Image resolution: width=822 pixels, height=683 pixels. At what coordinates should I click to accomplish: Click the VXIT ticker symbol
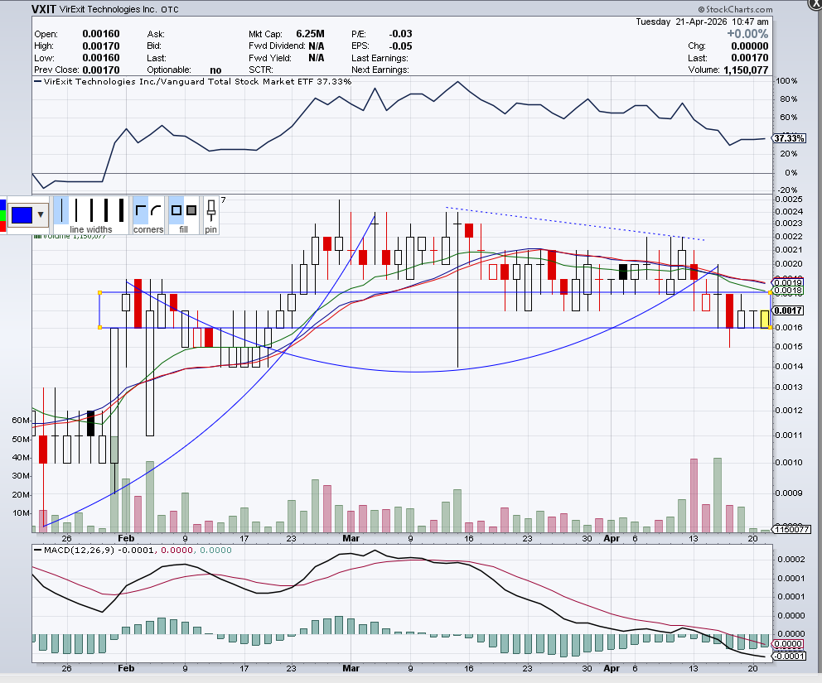click(x=44, y=9)
